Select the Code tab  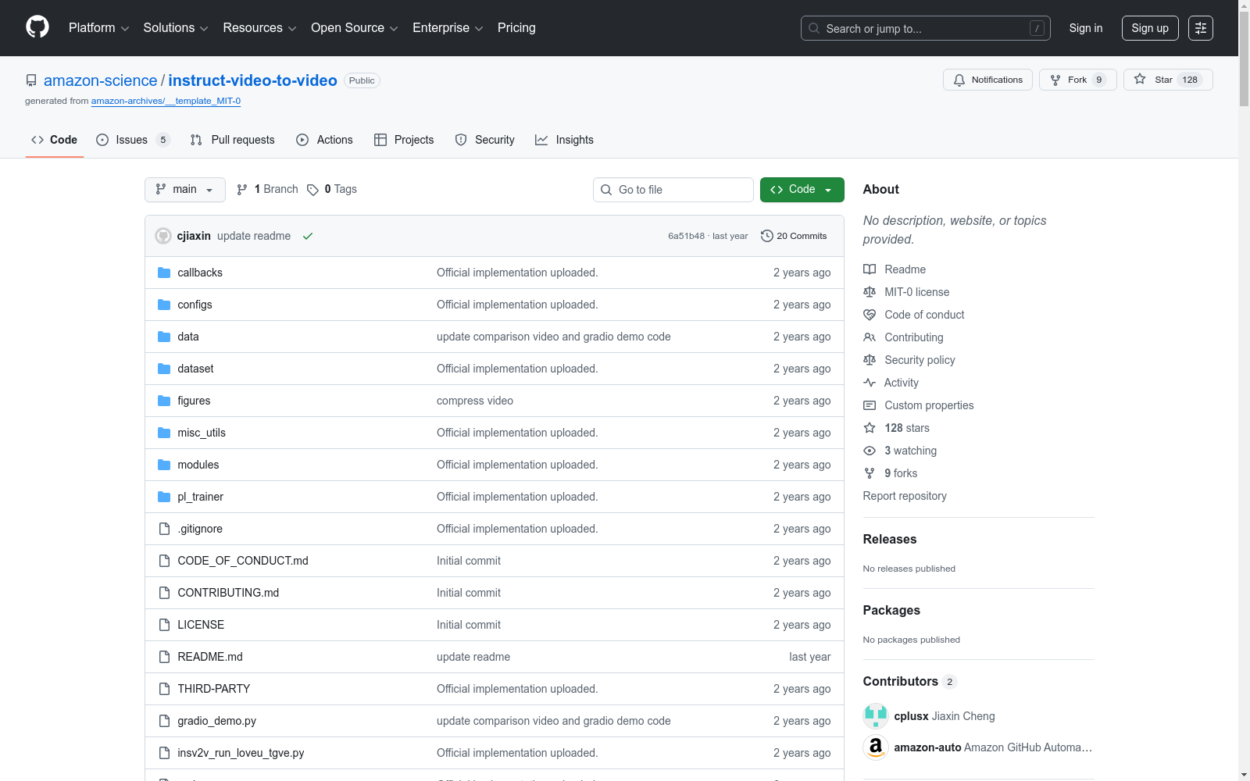tap(55, 140)
